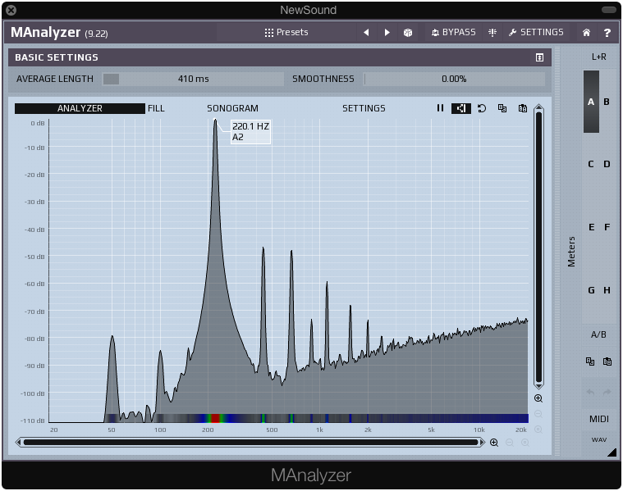Select preset slot C
This screenshot has width=623, height=491.
click(x=591, y=164)
